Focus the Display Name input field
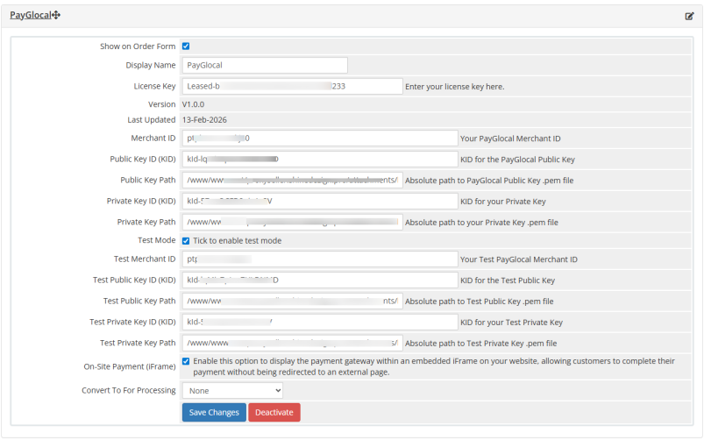Viewport: 704px width, 440px height. [265, 66]
